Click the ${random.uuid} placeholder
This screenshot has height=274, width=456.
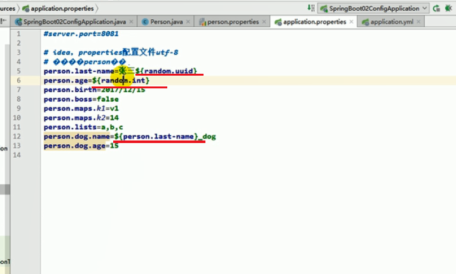(166, 71)
